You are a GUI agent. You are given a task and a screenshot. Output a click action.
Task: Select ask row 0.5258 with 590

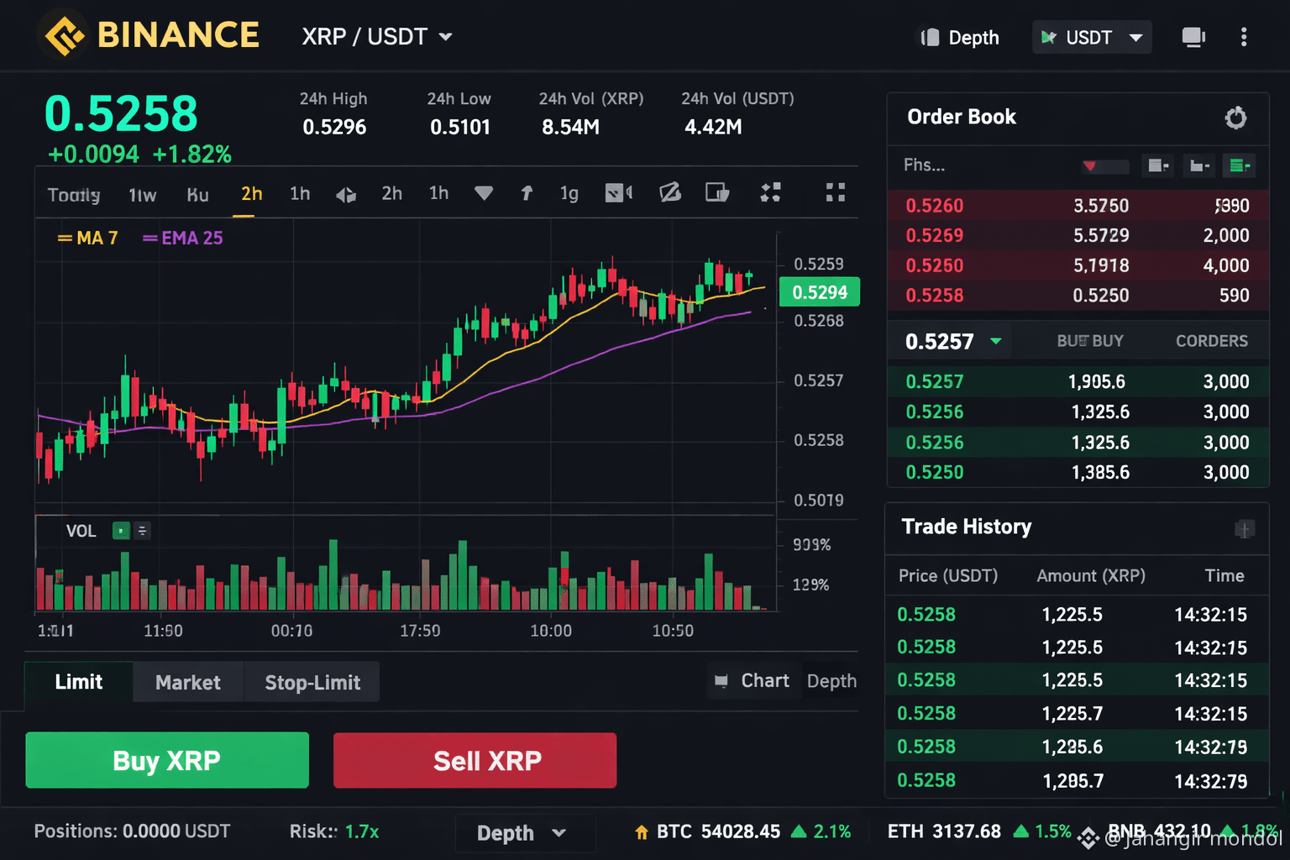pyautogui.click(x=1078, y=296)
